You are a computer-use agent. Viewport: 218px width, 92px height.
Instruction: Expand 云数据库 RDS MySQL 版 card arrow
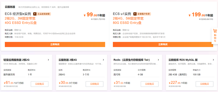213,60
